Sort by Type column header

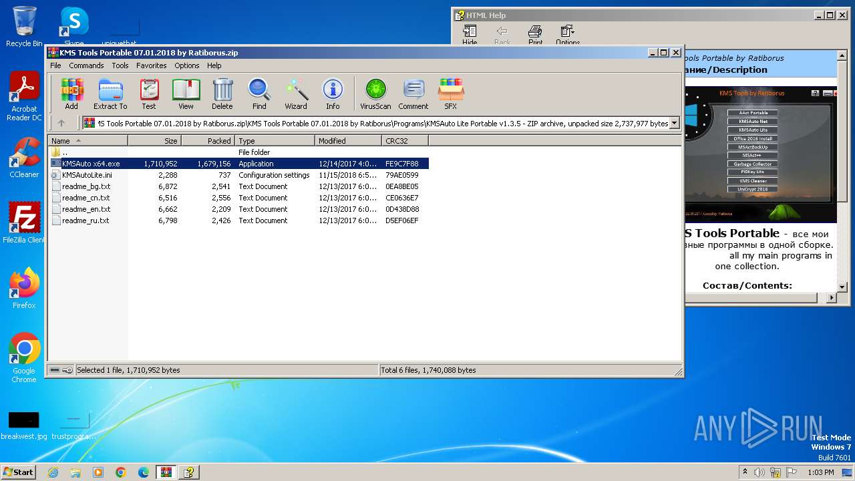[275, 141]
